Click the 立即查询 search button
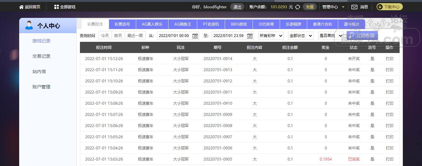Screen dimensions: 422x166 coord(362,36)
